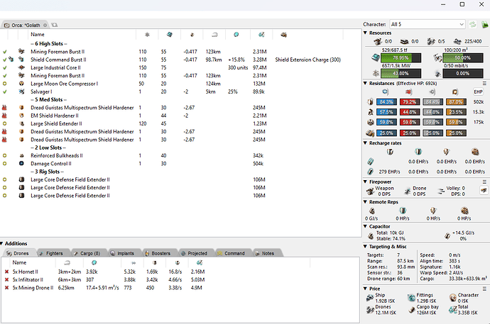Open a new fit tab with the plus icon

pyautogui.click(x=55, y=25)
